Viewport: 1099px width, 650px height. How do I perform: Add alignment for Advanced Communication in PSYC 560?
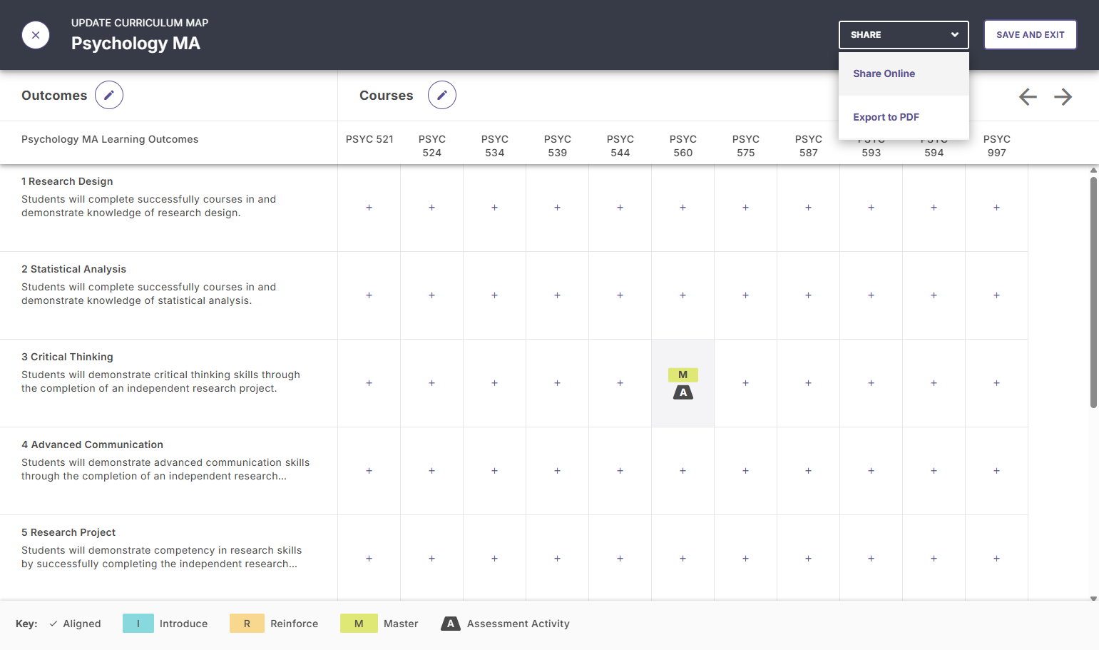point(683,471)
